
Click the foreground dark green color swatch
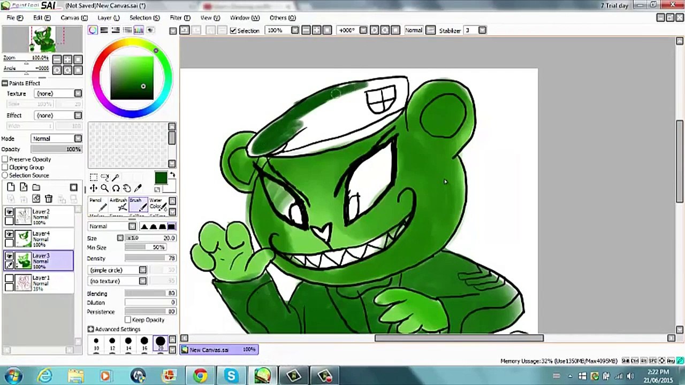pos(161,179)
